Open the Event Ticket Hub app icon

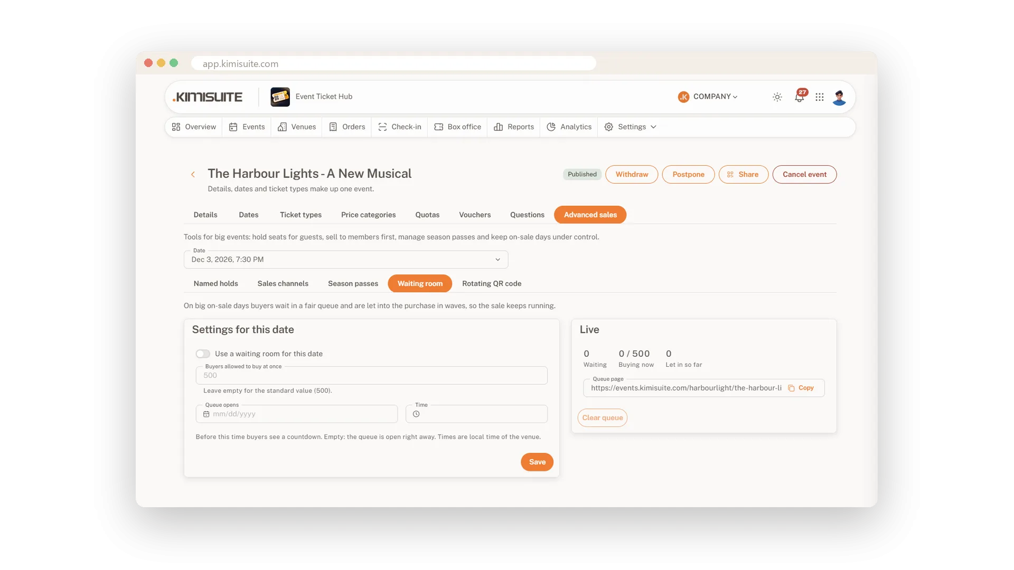point(280,97)
